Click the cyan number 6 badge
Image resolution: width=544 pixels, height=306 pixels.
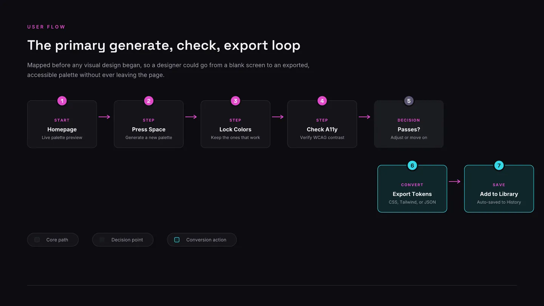(412, 165)
